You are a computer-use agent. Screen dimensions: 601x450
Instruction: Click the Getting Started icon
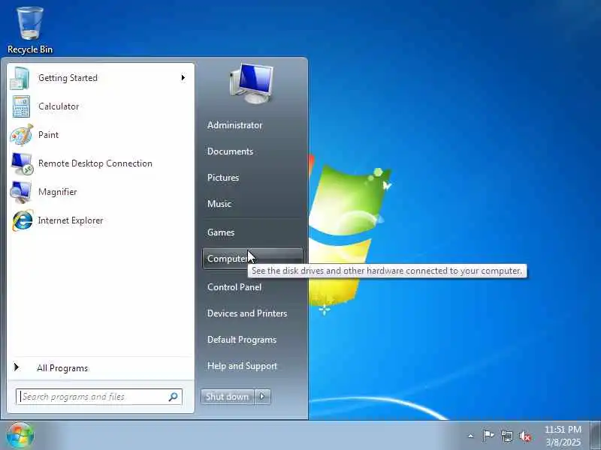[x=20, y=78]
